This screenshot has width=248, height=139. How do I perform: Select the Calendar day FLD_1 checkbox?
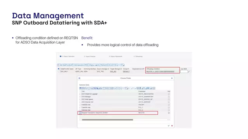pyautogui.click(x=80, y=107)
